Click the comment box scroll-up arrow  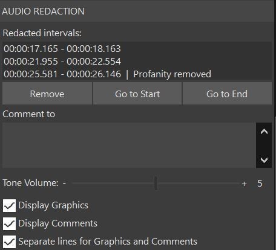(264, 132)
